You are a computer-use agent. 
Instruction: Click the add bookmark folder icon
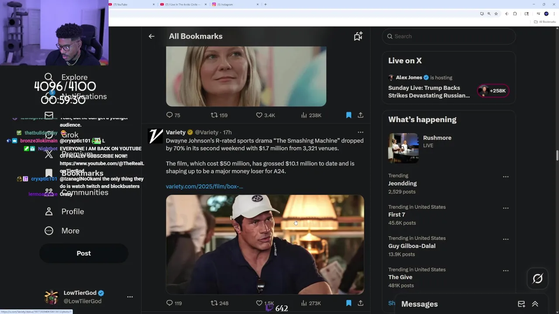(358, 36)
